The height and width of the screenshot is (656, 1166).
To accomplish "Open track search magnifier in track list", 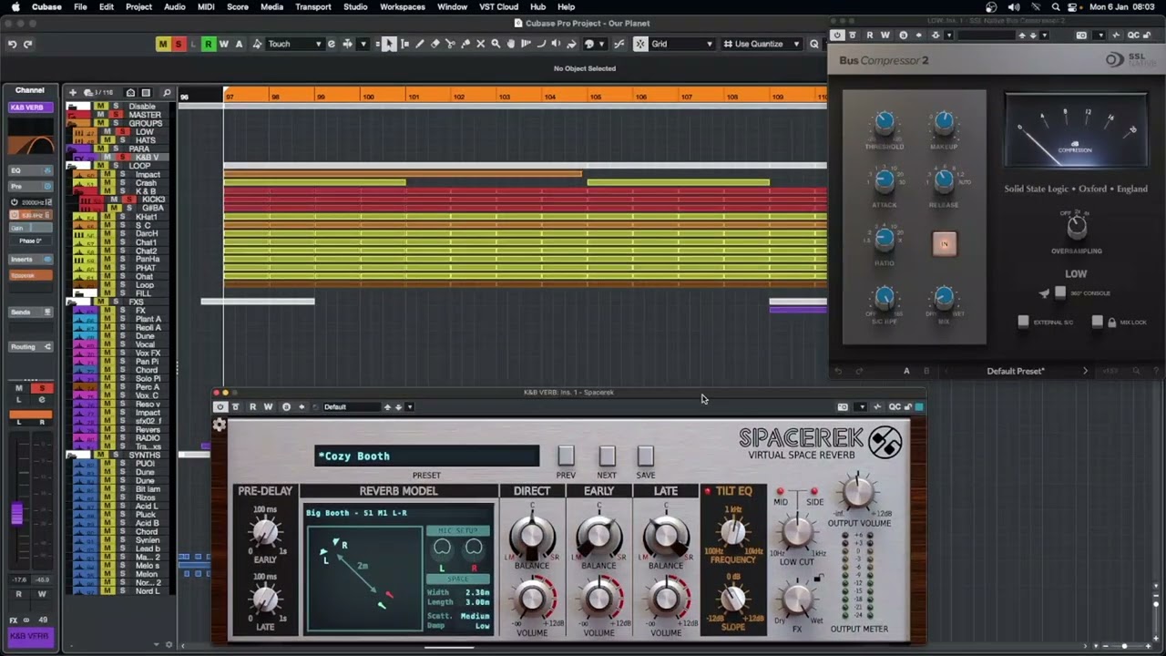I will coord(167,92).
